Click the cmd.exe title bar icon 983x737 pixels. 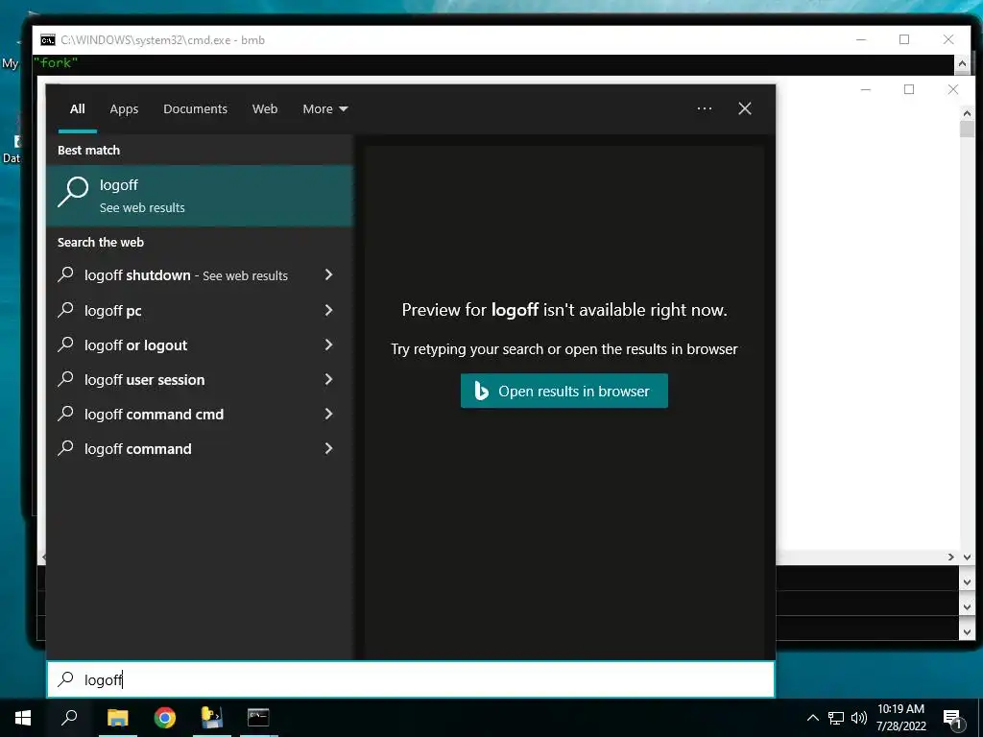pyautogui.click(x=48, y=40)
